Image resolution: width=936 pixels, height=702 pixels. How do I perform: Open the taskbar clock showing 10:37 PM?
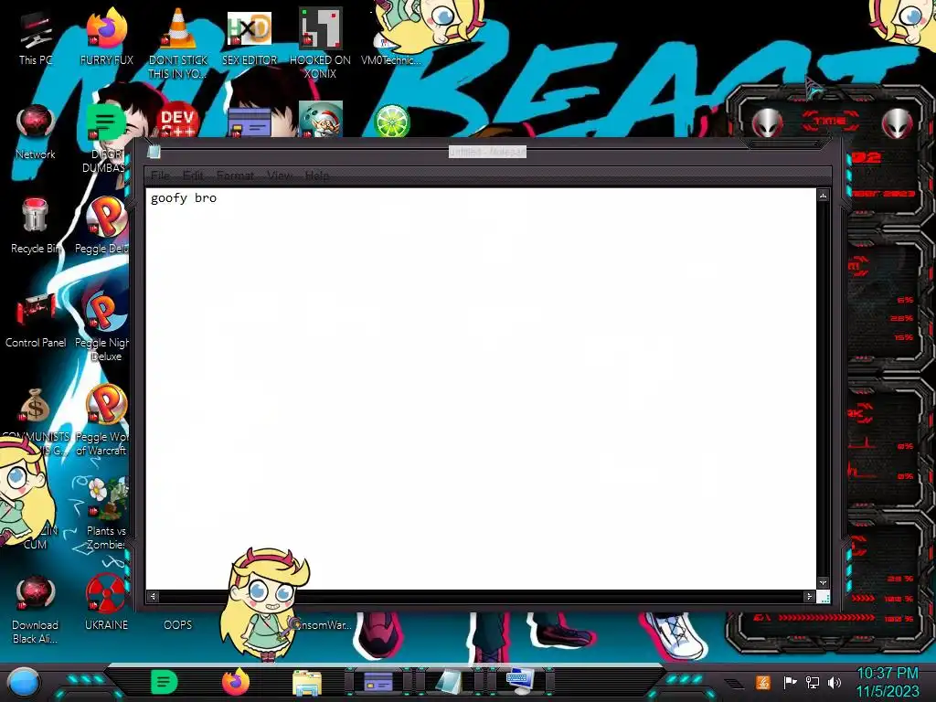pyautogui.click(x=888, y=682)
